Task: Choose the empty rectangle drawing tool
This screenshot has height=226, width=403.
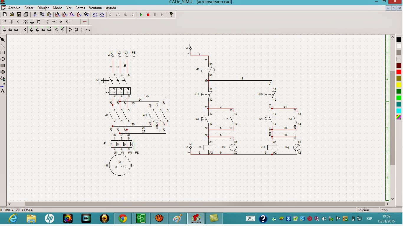Action: pyautogui.click(x=3, y=53)
